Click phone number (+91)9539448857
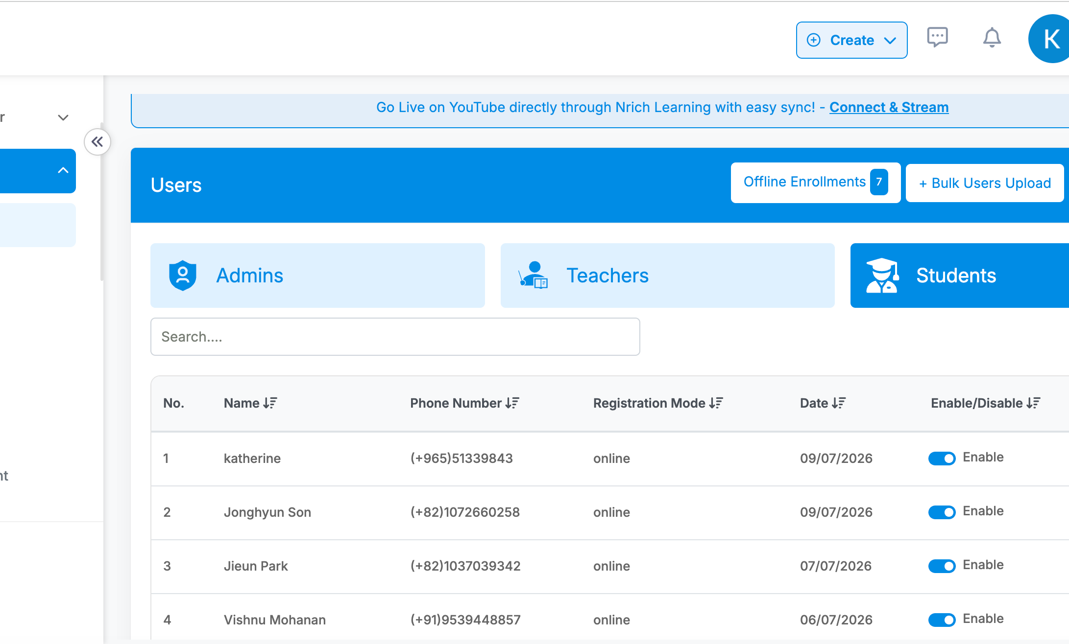Screen dimensions: 1069x644 [x=465, y=620]
